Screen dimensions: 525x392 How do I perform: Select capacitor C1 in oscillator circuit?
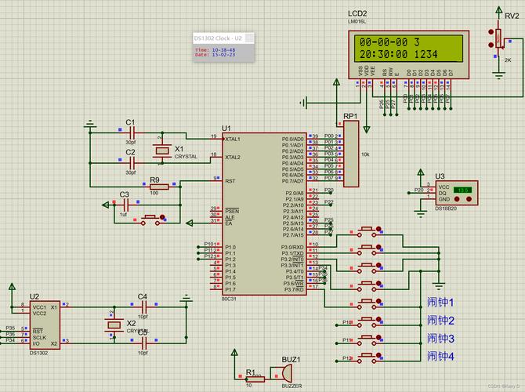coord(131,135)
